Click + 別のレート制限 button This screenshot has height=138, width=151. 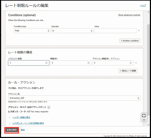[x=128, y=71]
